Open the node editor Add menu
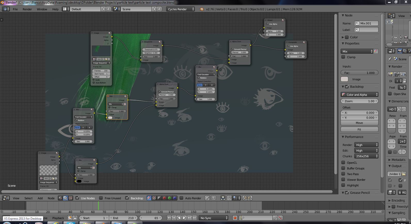 pos(40,198)
